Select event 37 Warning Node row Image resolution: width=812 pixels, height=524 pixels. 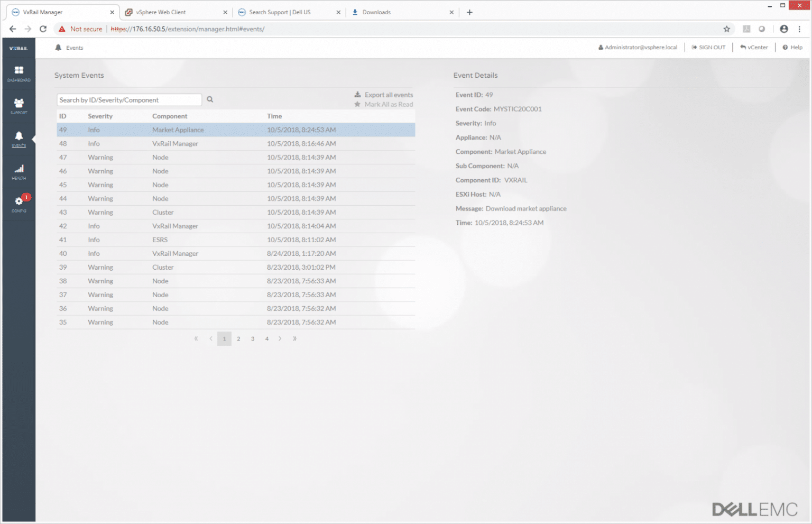point(236,295)
